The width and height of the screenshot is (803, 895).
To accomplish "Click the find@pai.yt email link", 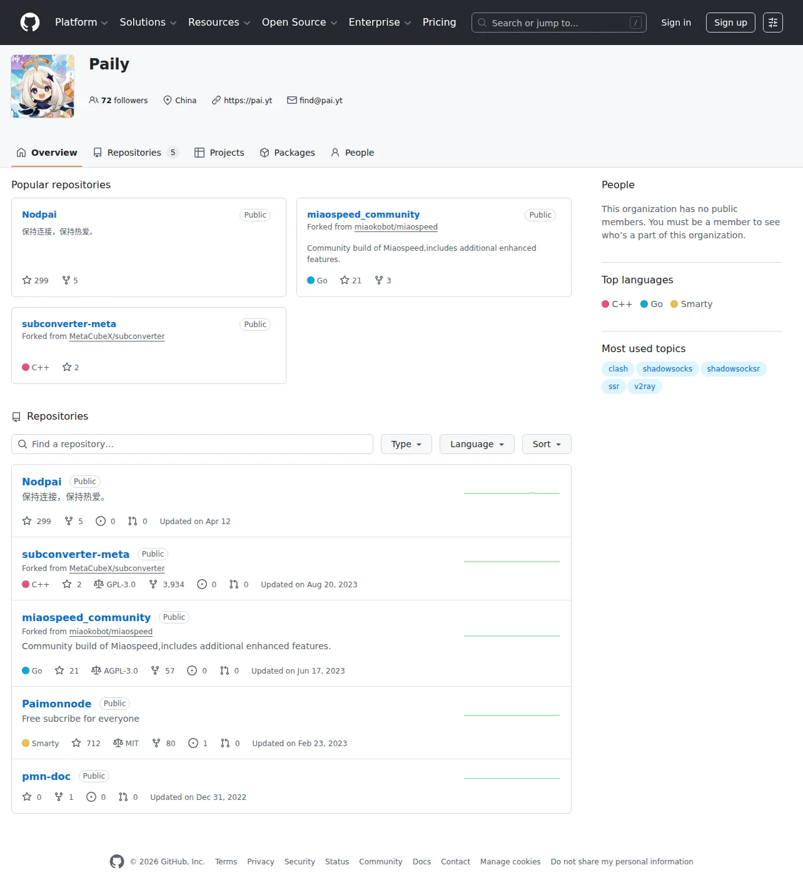I will point(321,100).
